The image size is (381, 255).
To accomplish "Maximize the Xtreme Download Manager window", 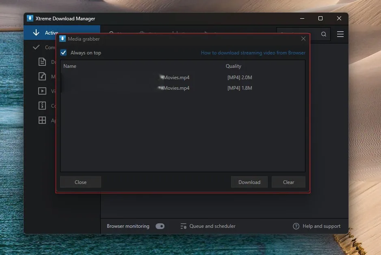I will click(x=320, y=18).
